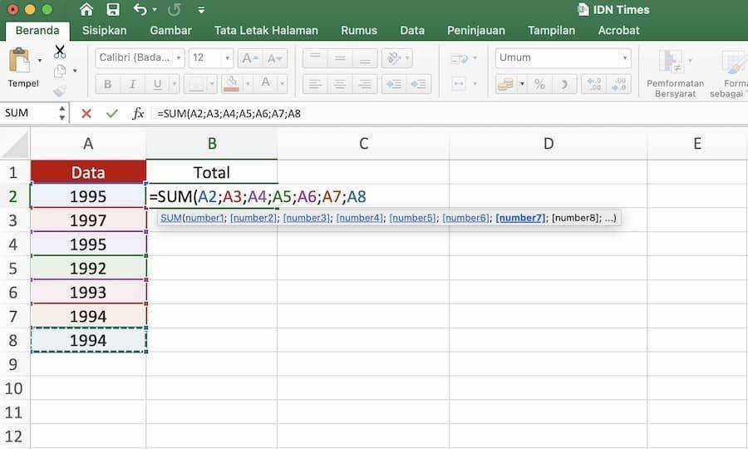
Task: Switch to the Peninjauan tab
Action: tap(475, 31)
